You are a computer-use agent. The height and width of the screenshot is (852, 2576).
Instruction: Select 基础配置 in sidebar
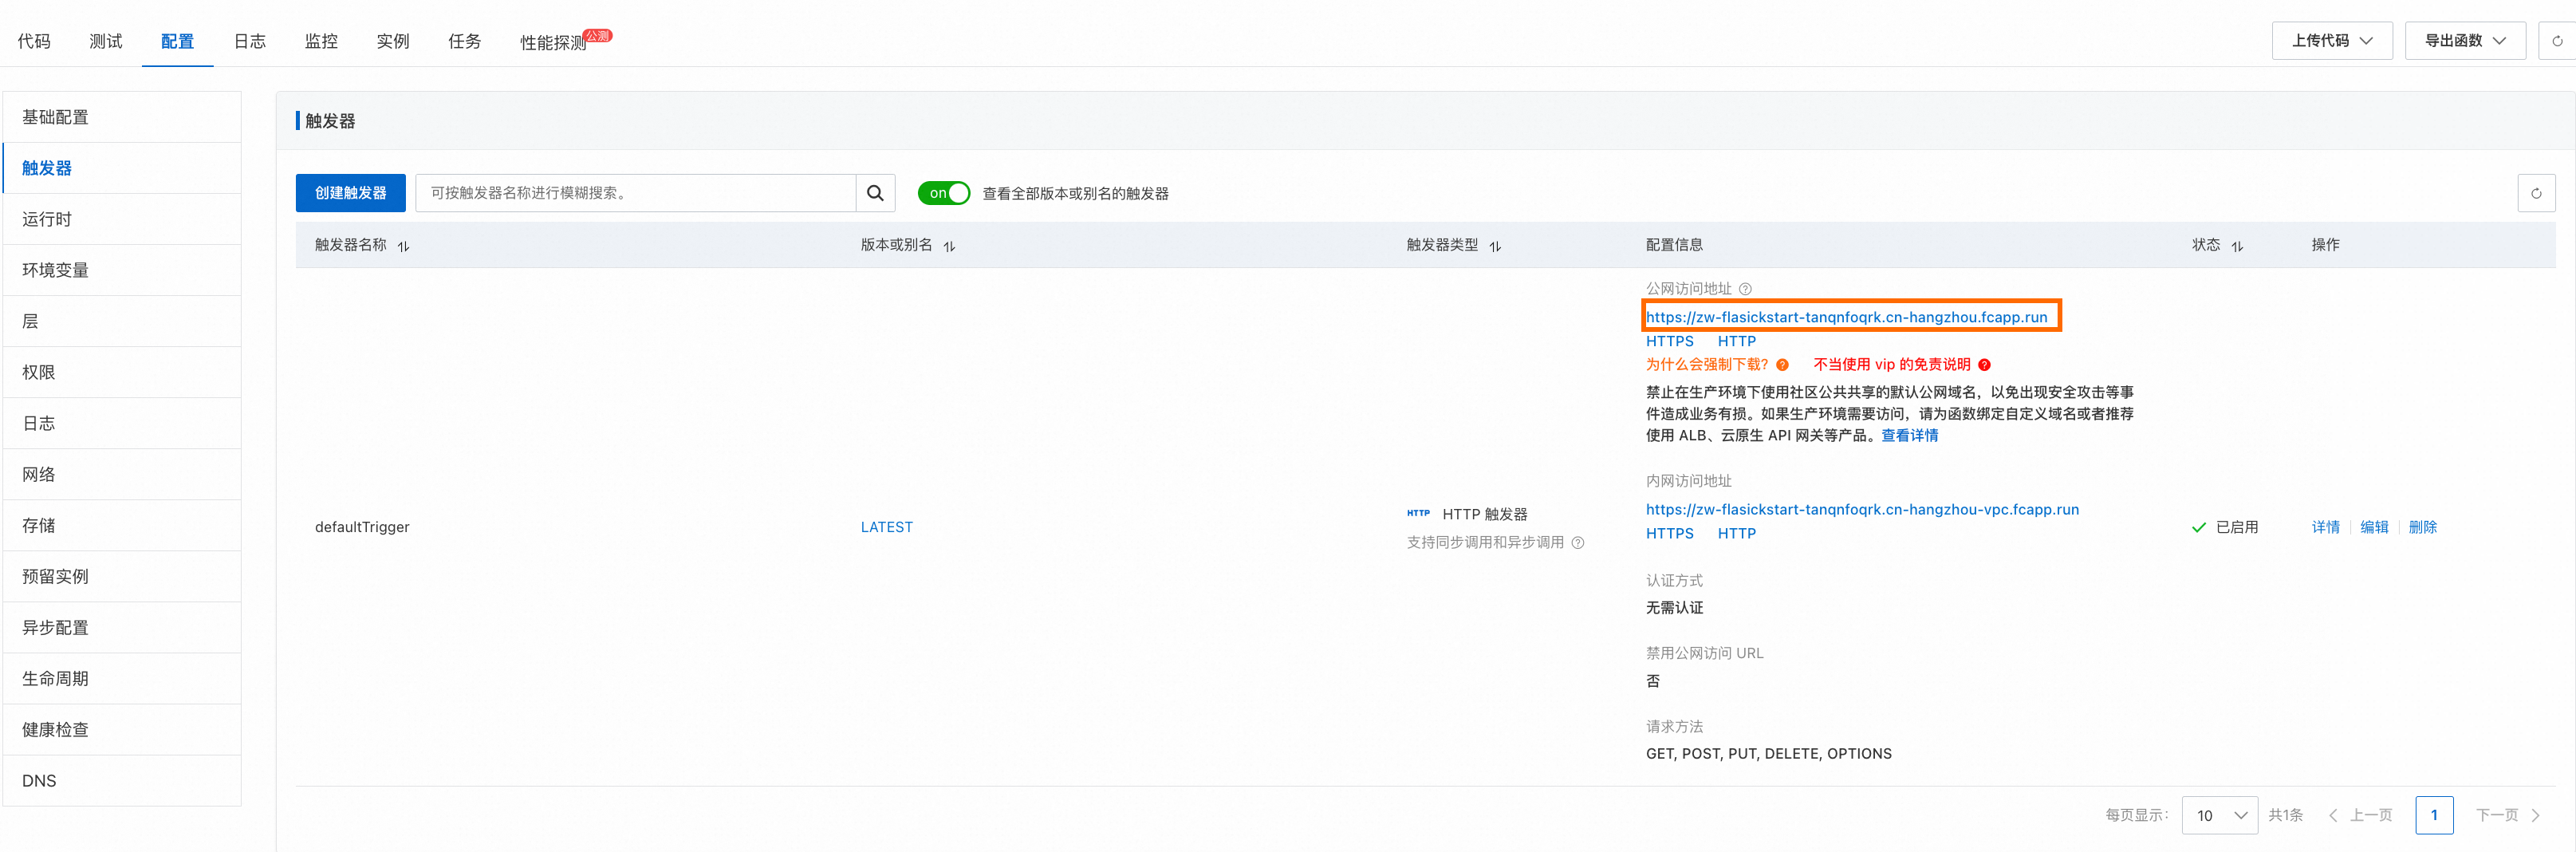pos(122,117)
